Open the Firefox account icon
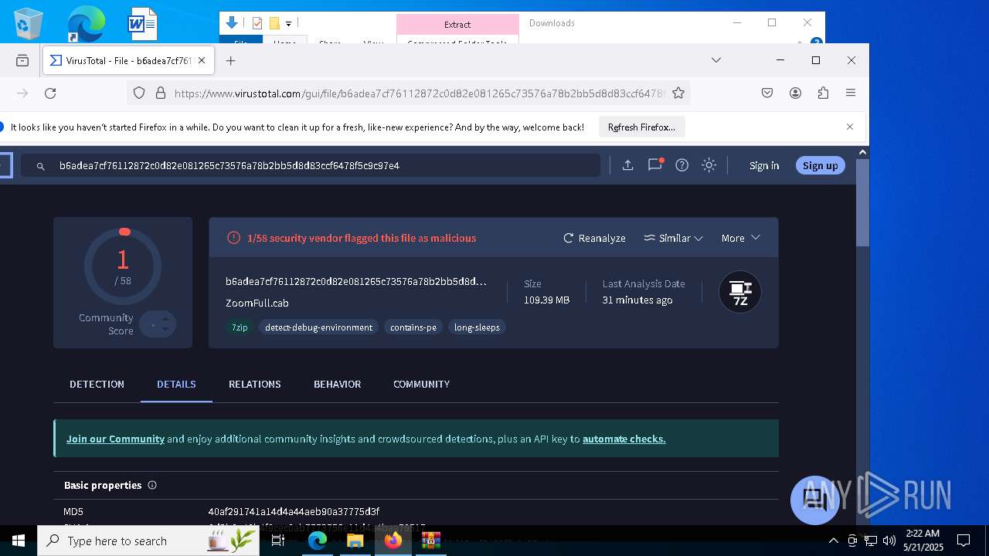 coord(795,93)
